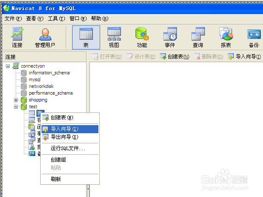Choose 刷新 in context menu
Viewport: 263px width, 197px height.
pos(70,179)
